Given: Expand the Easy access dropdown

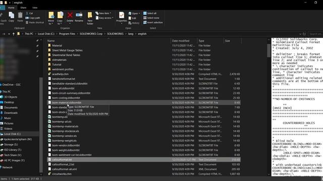Looking at the screenshot, I should tap(104, 18).
